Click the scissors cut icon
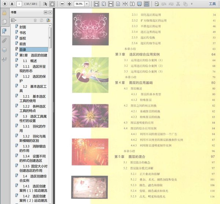This screenshot has height=204, width=220. coord(178,4)
